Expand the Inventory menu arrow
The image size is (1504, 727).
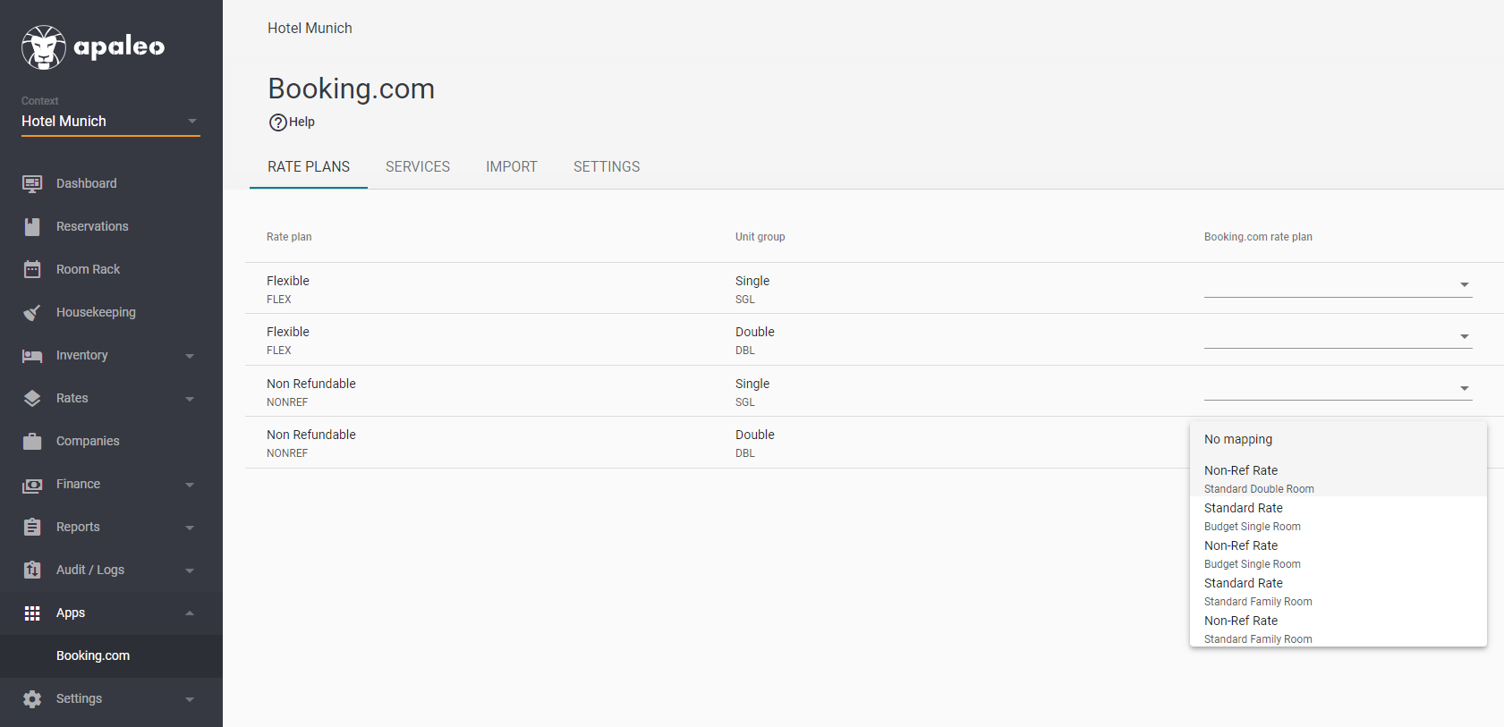click(190, 356)
